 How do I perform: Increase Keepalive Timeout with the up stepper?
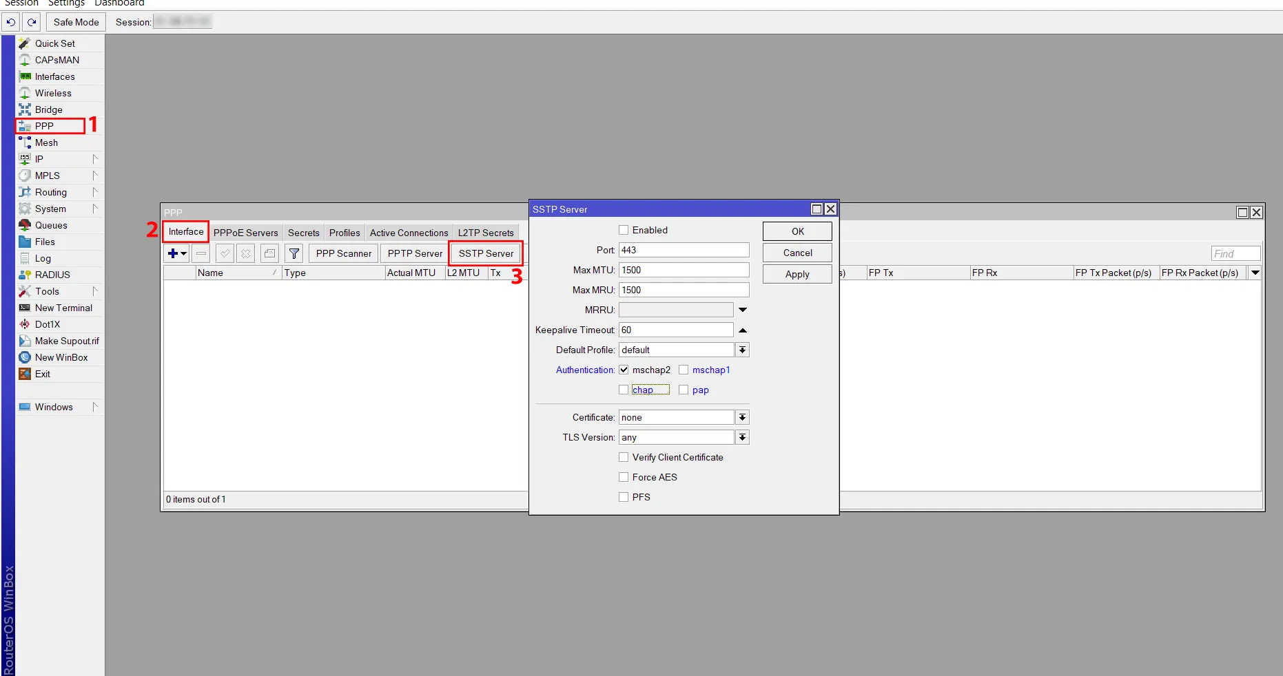coord(742,330)
